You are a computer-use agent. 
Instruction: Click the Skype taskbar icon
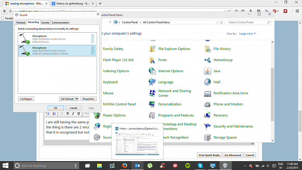(200, 166)
